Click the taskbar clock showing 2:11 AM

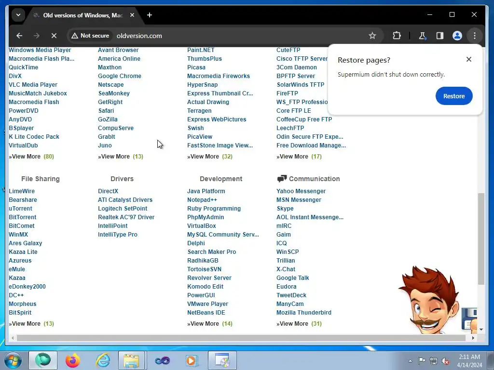tap(469, 361)
